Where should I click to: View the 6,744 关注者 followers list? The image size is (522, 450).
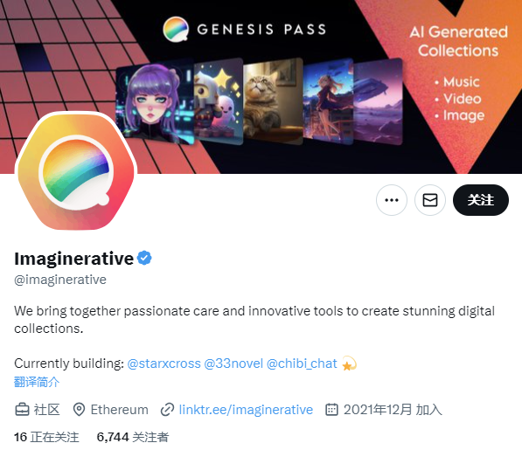(133, 437)
